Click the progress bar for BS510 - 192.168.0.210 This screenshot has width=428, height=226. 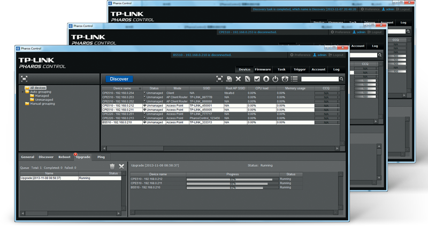(233, 188)
